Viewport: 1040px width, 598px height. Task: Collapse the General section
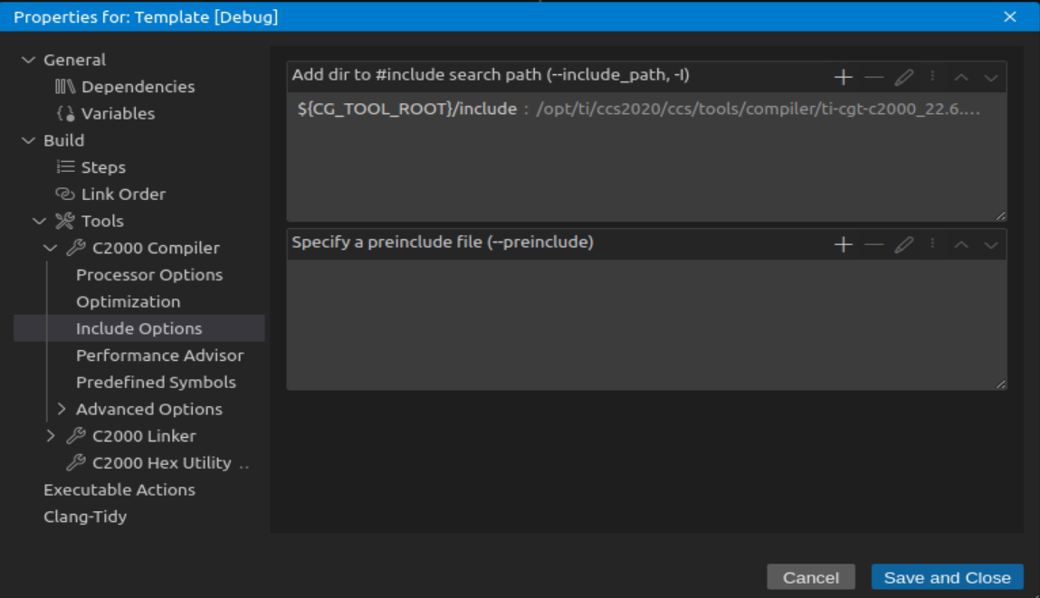click(29, 60)
